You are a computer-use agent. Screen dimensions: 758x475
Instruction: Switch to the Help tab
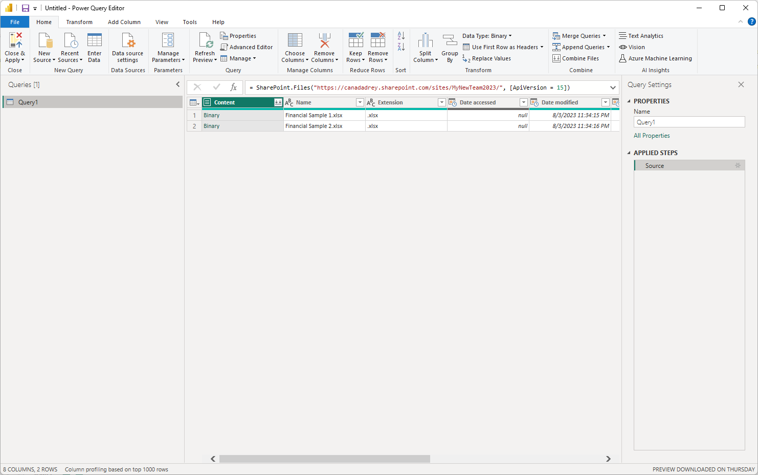(218, 22)
